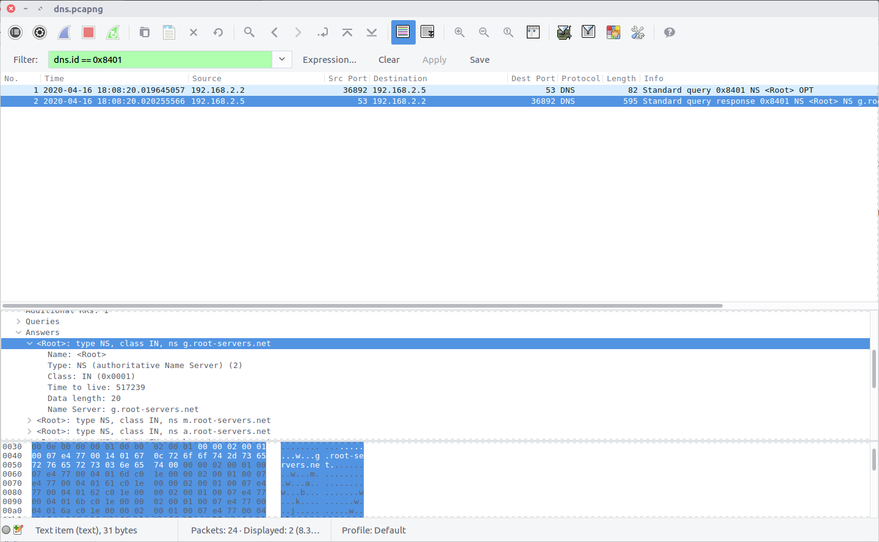Expand the Queries tree node
Image resolution: width=879 pixels, height=542 pixels.
pyautogui.click(x=18, y=322)
